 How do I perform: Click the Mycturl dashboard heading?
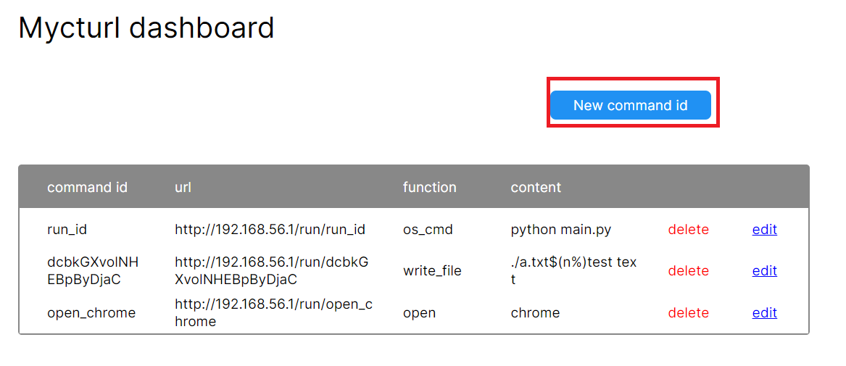[x=146, y=28]
